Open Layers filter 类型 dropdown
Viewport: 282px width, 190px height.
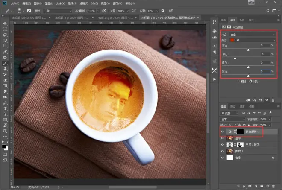tap(229, 113)
